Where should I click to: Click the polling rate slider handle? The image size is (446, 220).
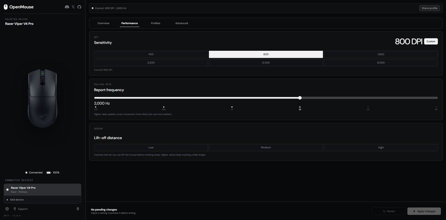click(300, 98)
